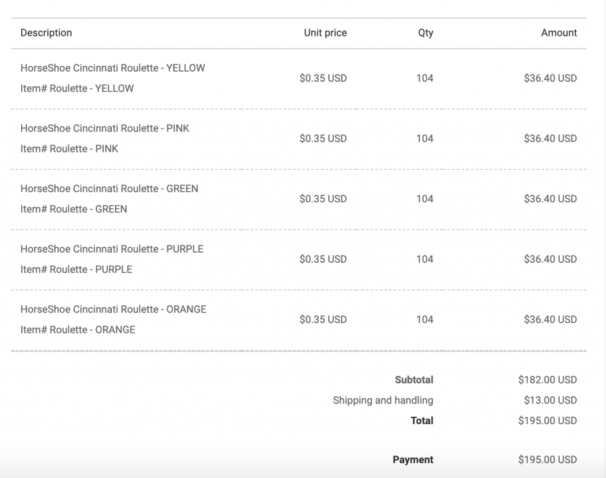This screenshot has width=606, height=478.
Task: Click the Description column header
Action: click(46, 33)
